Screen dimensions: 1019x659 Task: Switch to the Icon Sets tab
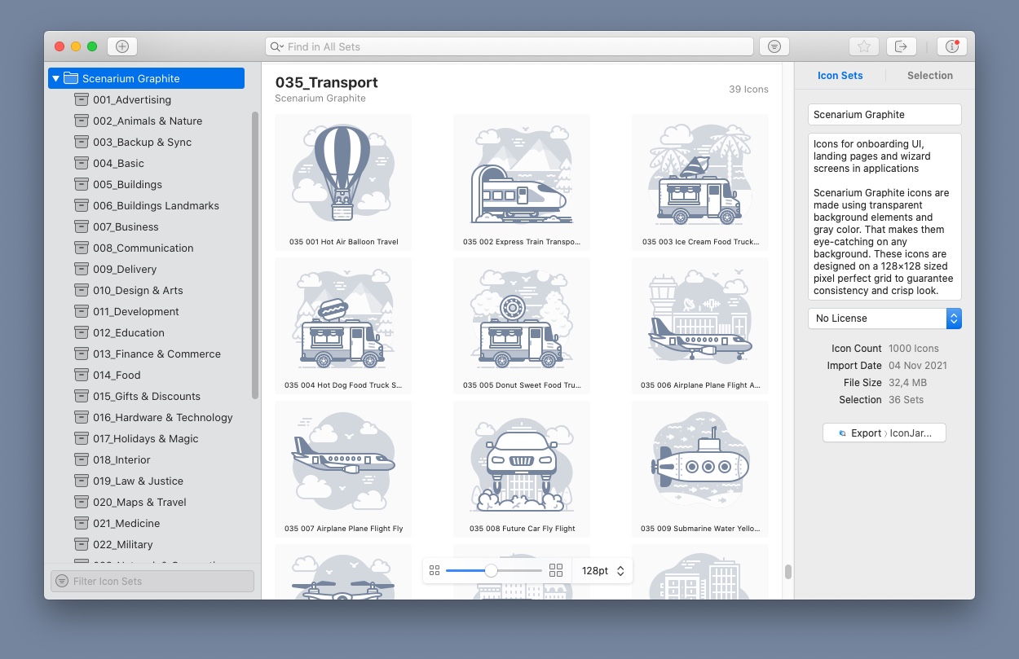pyautogui.click(x=840, y=75)
